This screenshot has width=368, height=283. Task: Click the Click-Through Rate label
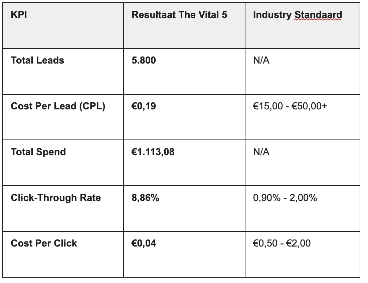point(56,198)
